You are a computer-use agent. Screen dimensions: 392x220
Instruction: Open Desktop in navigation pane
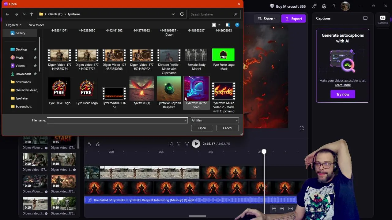21,50
